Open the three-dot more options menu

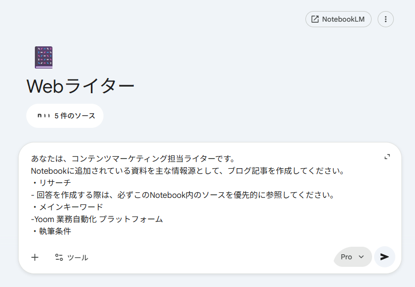(x=386, y=19)
